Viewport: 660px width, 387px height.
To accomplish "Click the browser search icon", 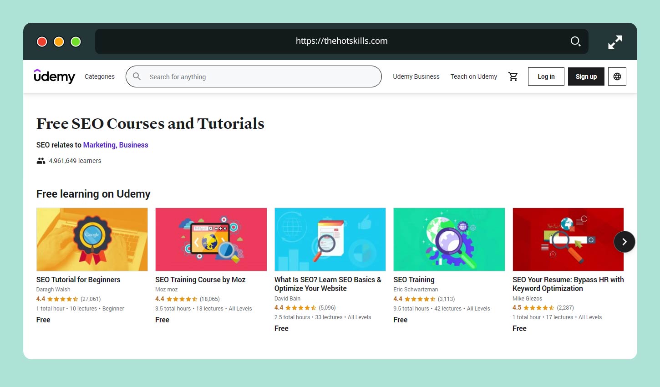I will tap(575, 41).
